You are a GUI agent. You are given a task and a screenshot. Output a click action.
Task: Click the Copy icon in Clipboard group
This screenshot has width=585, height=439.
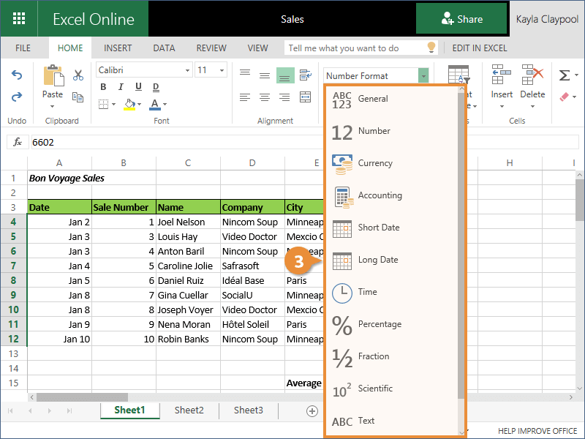78,97
